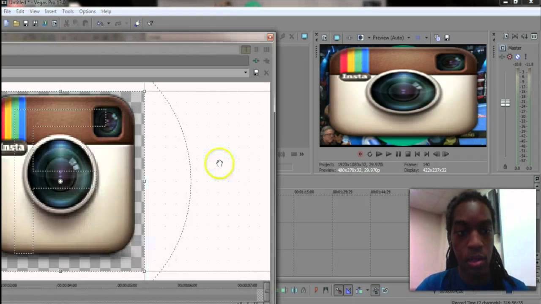Click the Master bus FX gear icon

(510, 57)
